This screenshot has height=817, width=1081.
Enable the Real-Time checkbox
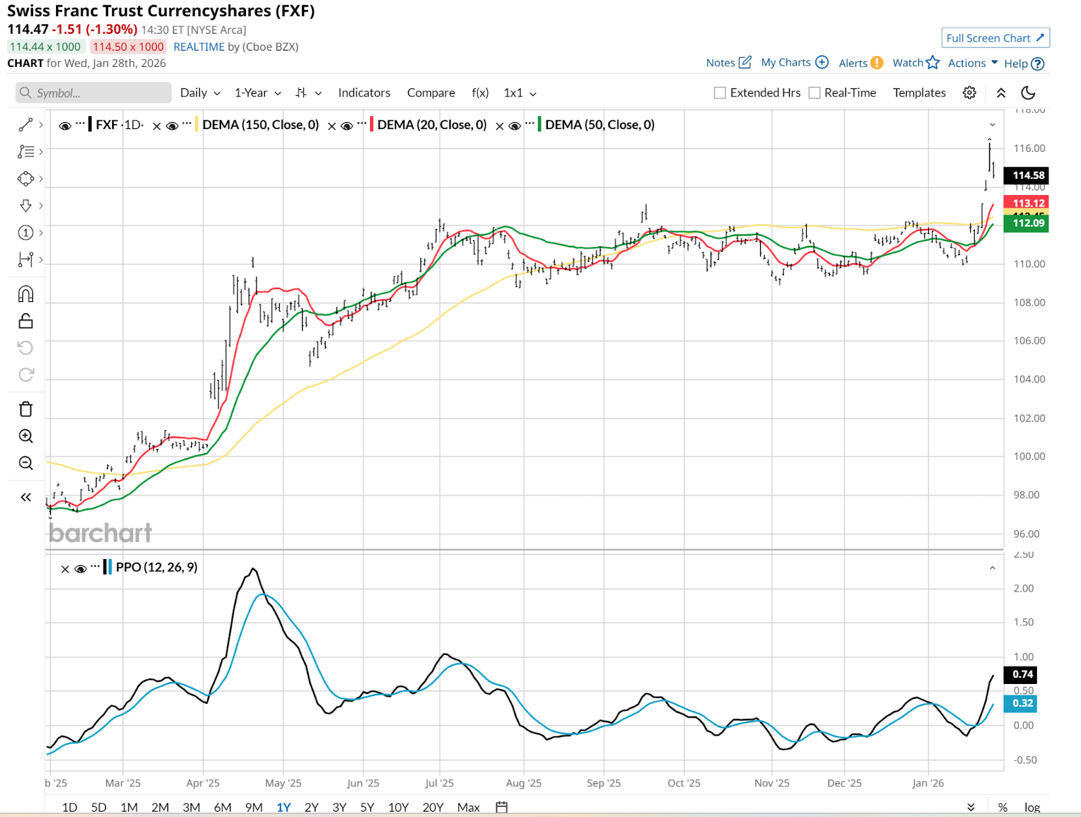pyautogui.click(x=815, y=93)
